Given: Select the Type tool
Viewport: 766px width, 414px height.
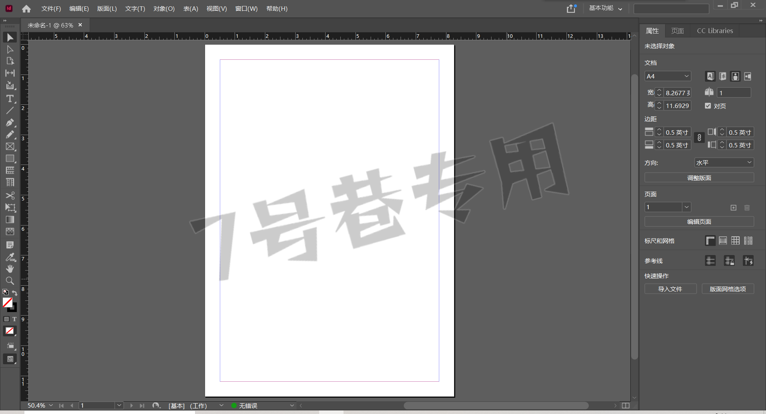Looking at the screenshot, I should pyautogui.click(x=10, y=98).
